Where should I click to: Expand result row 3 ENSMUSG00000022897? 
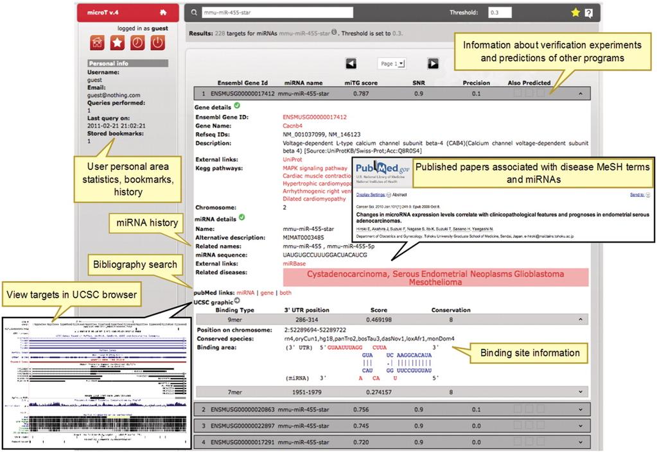581,426
